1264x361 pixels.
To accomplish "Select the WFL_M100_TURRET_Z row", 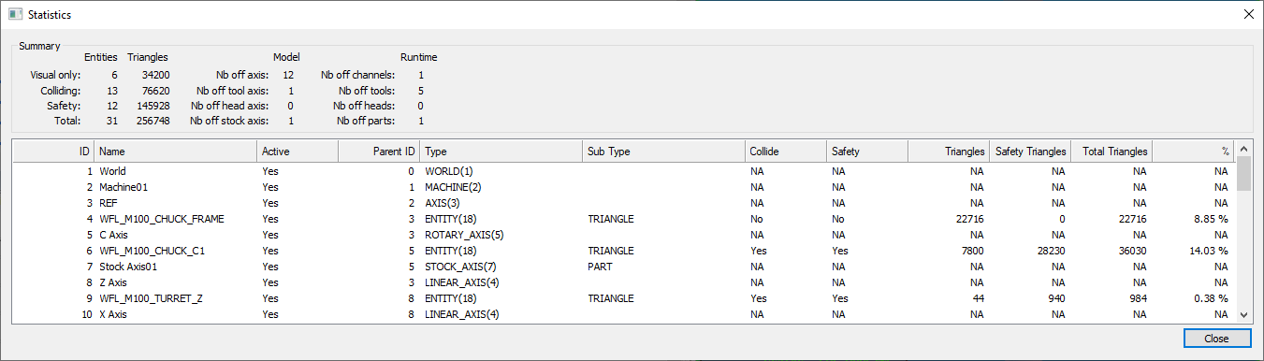I will [623, 298].
